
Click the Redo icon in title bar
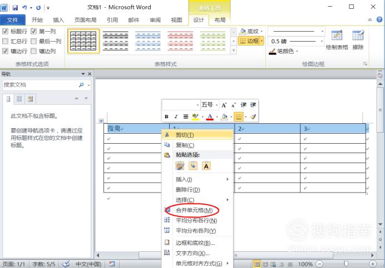point(38,8)
